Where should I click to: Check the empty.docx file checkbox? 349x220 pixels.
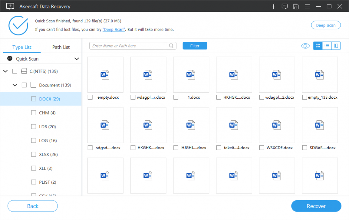pyautogui.click(x=90, y=97)
